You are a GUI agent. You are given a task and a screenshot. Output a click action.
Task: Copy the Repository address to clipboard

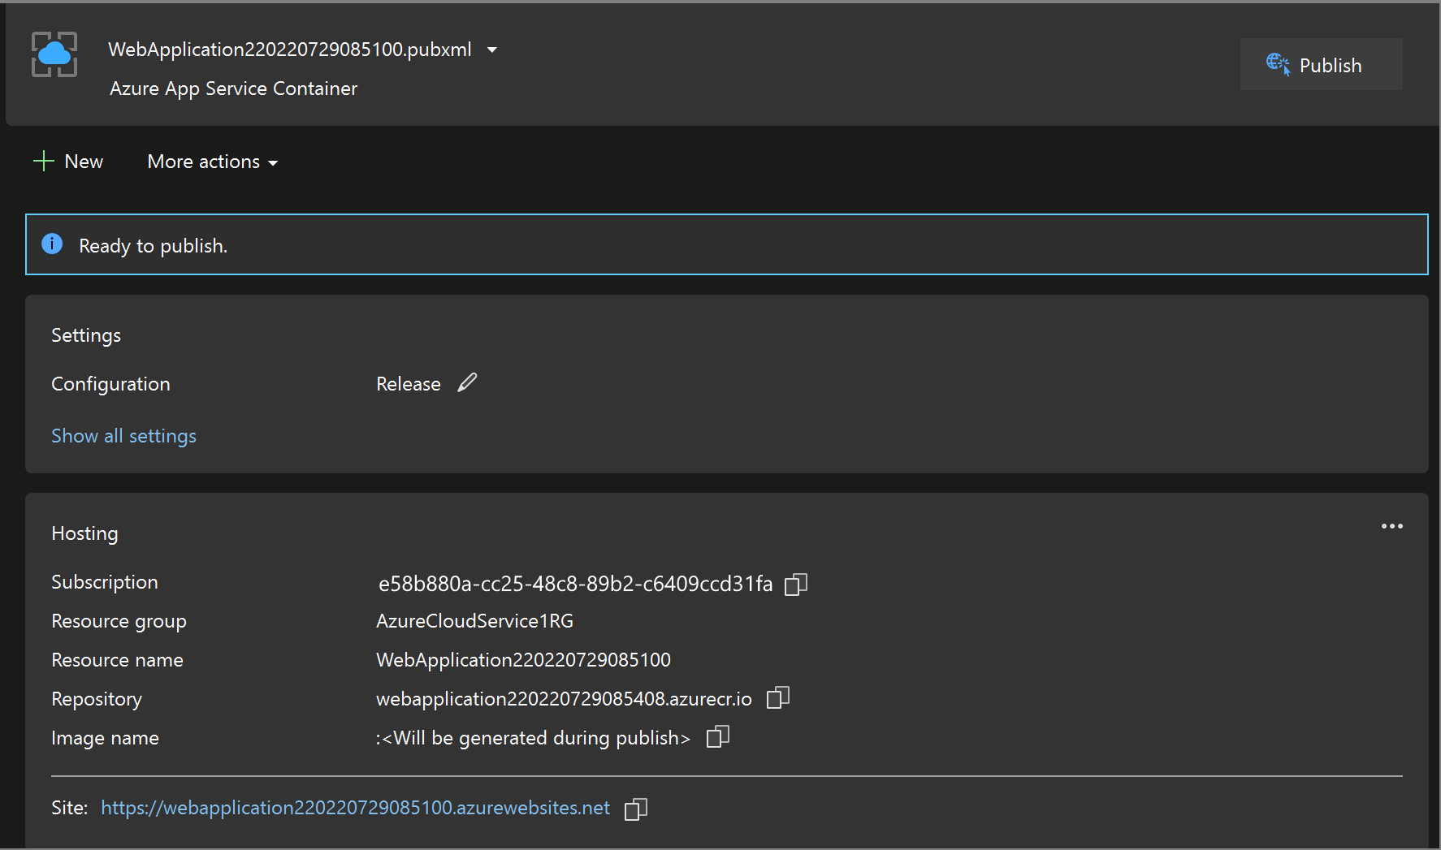tap(778, 697)
